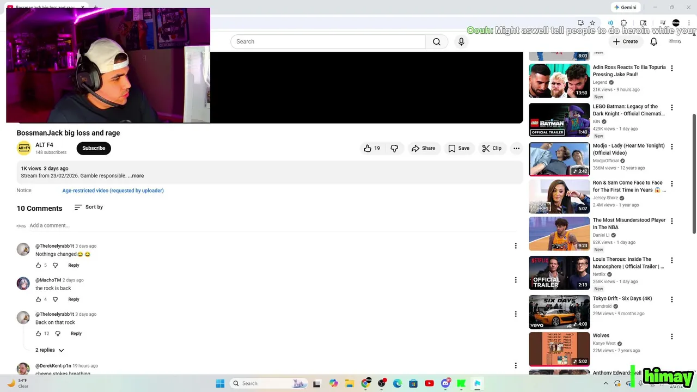Open LEGO Batman Legacy of Dark Knight thumbnail
697x392 pixels.
[559, 120]
